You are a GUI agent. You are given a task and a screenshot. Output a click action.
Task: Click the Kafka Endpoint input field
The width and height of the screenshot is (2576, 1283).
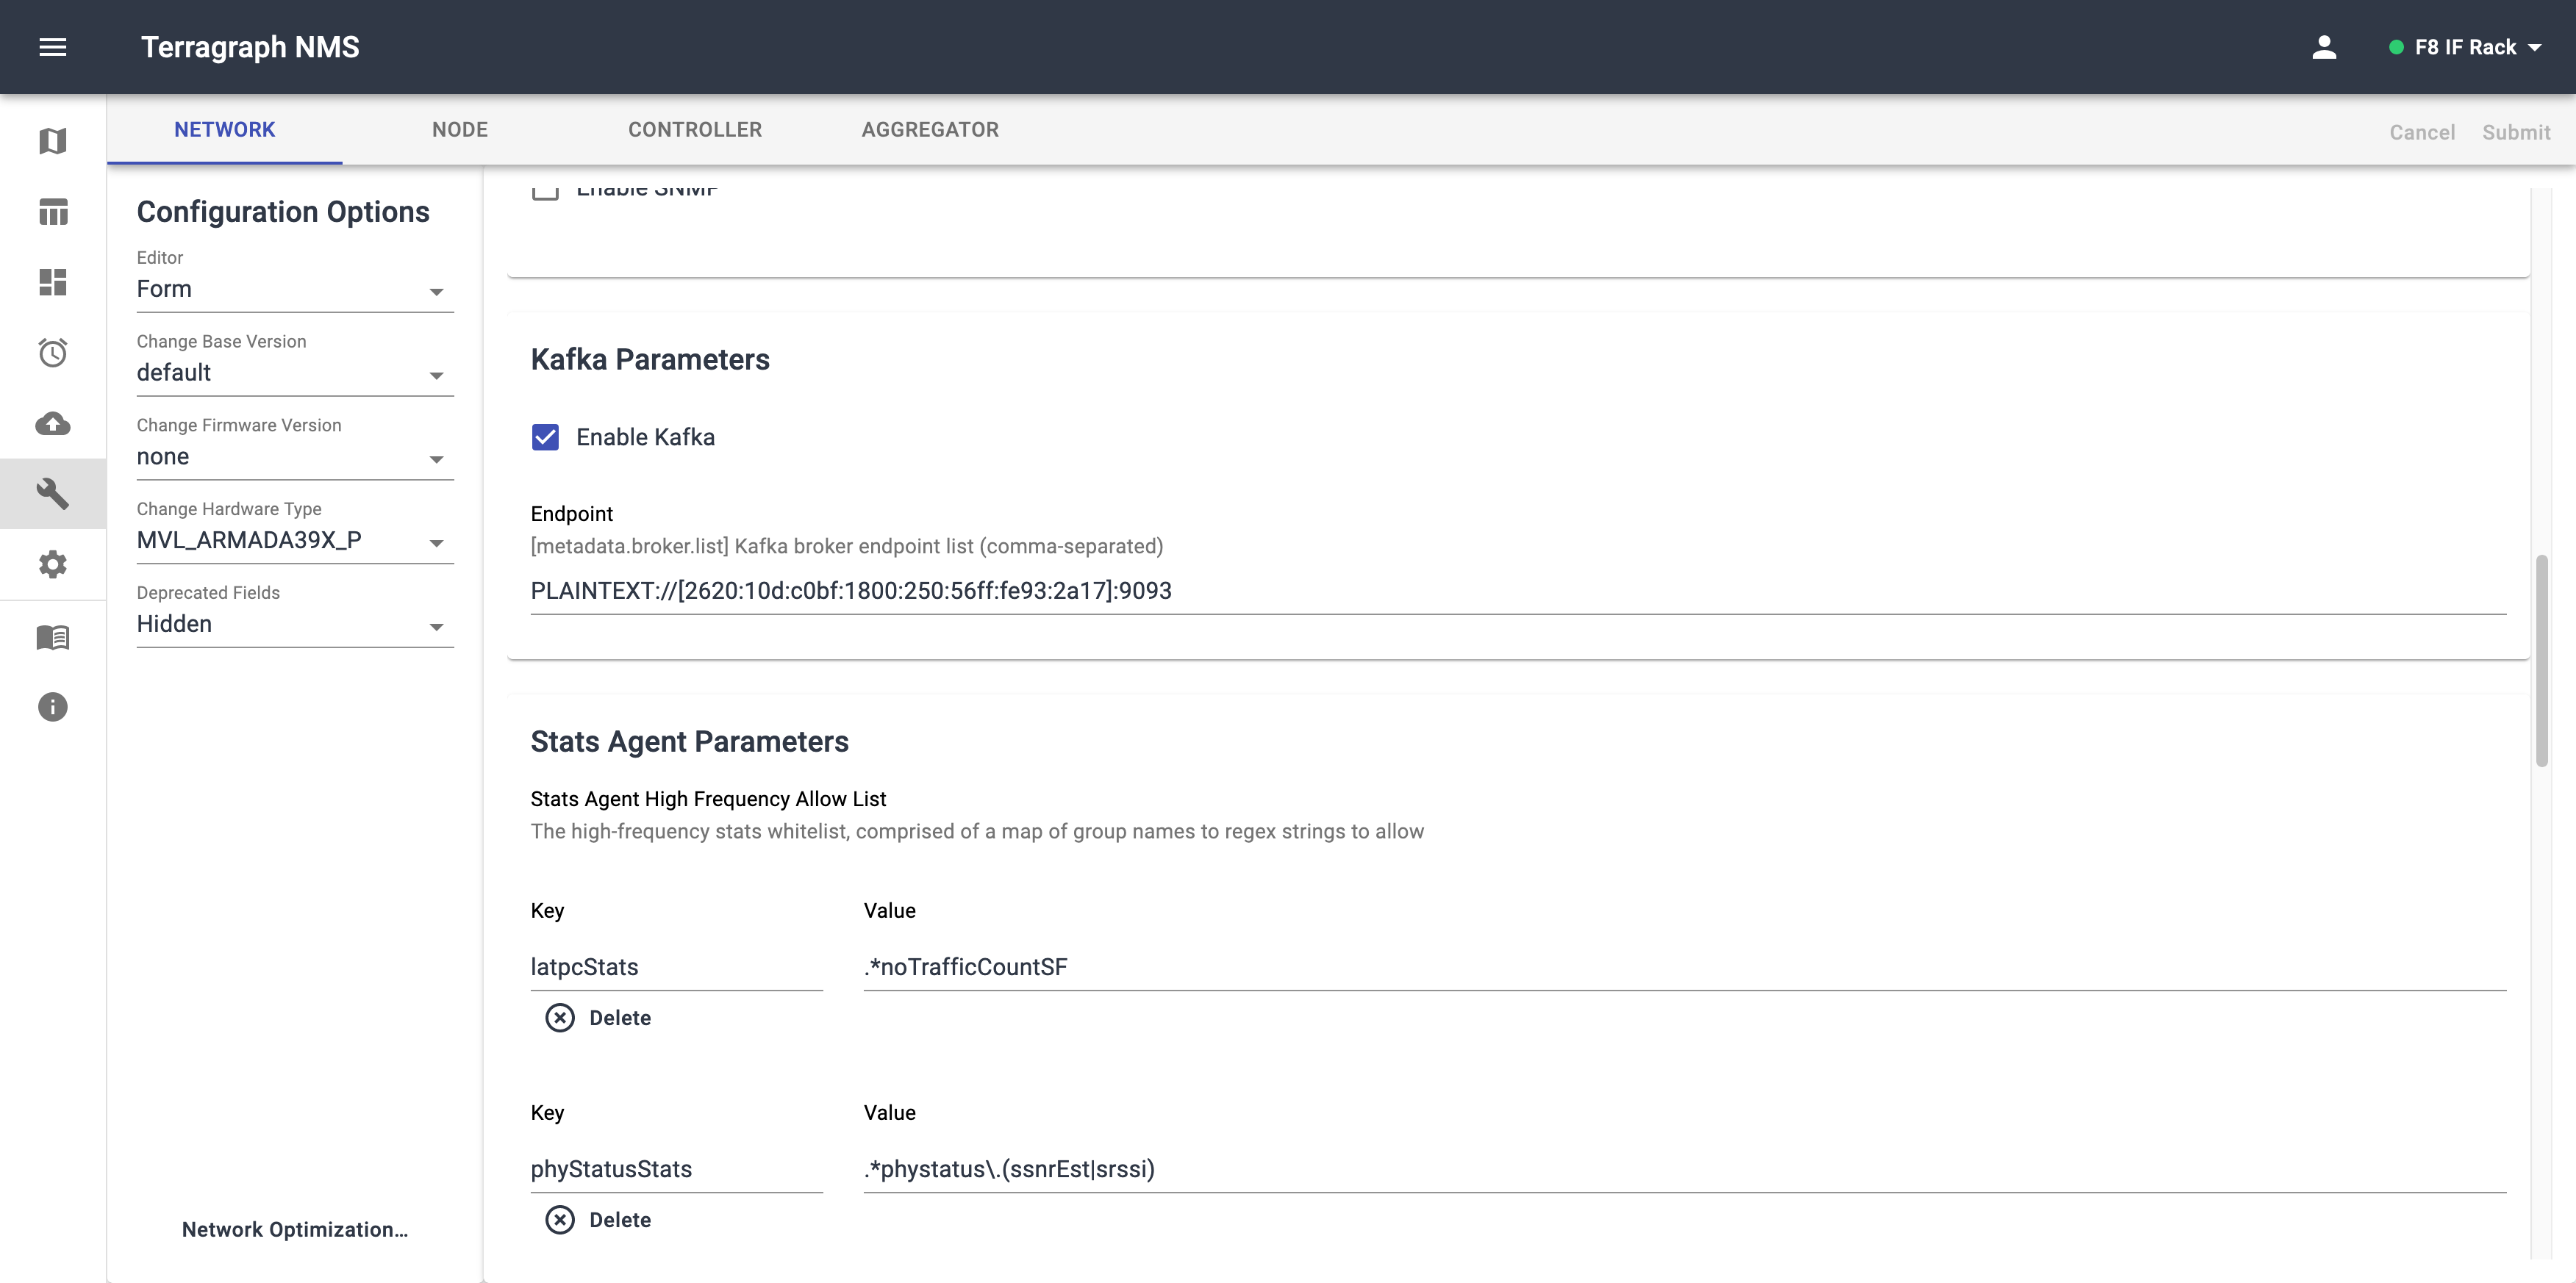click(x=1518, y=592)
